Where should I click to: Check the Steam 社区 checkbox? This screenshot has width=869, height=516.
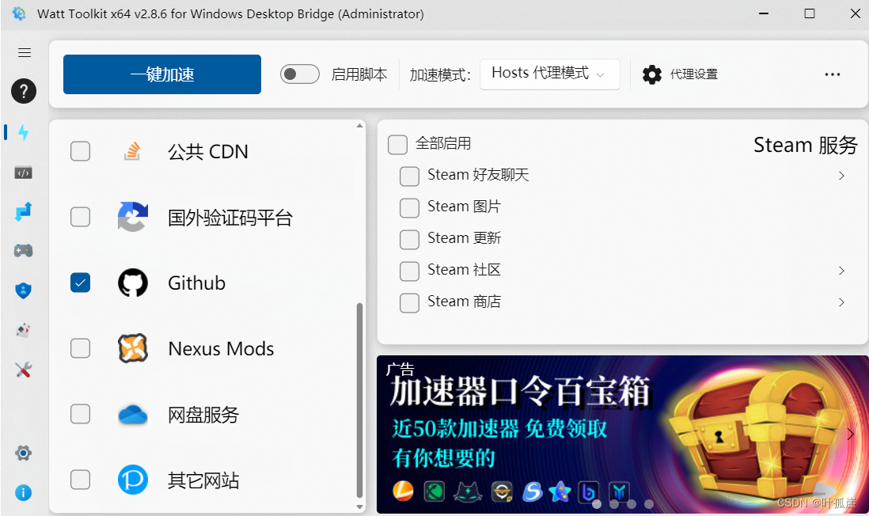pyautogui.click(x=409, y=271)
